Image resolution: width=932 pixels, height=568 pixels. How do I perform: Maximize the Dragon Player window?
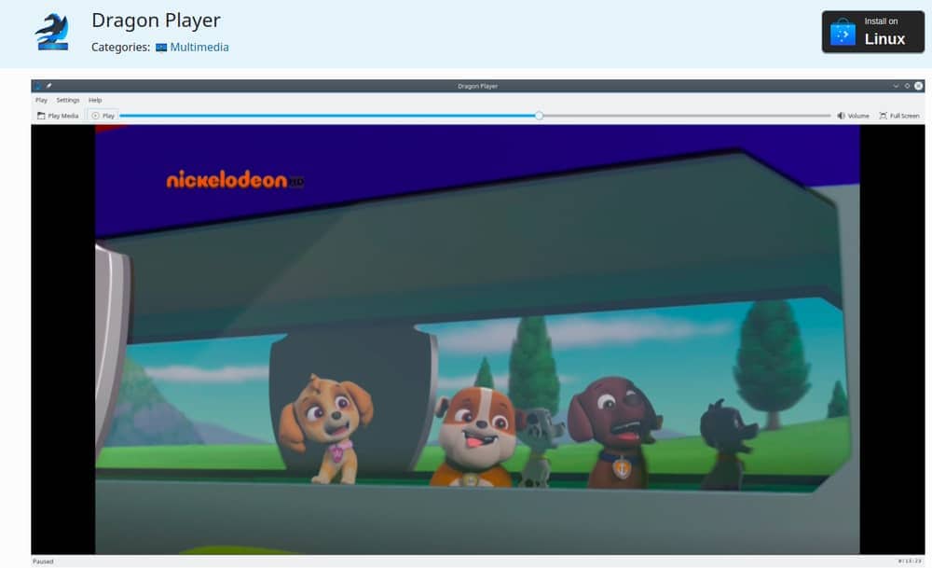(x=907, y=86)
